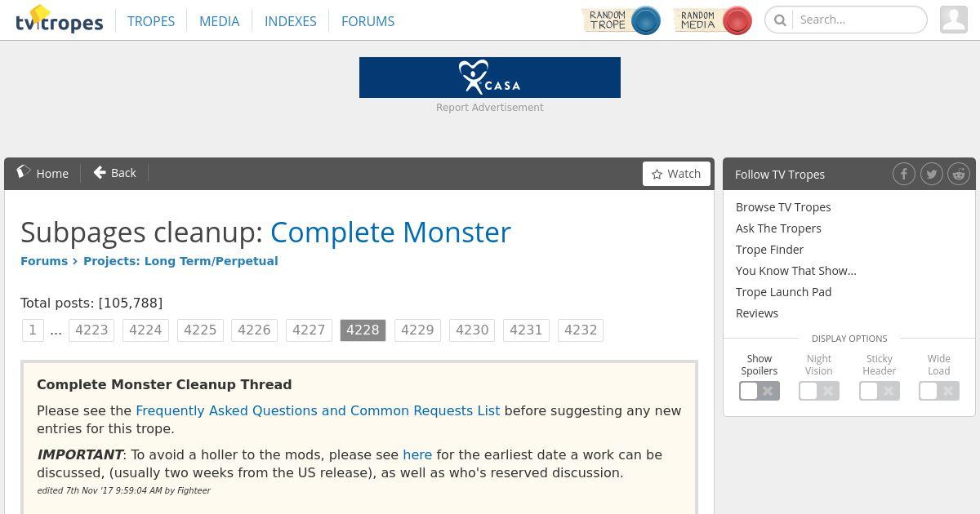Open the Forums breadcrumb link
Image resolution: width=980 pixels, height=514 pixels.
(44, 261)
